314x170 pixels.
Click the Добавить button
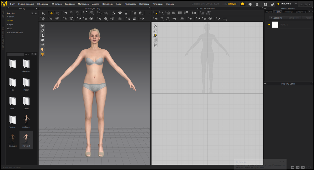pos(276,18)
